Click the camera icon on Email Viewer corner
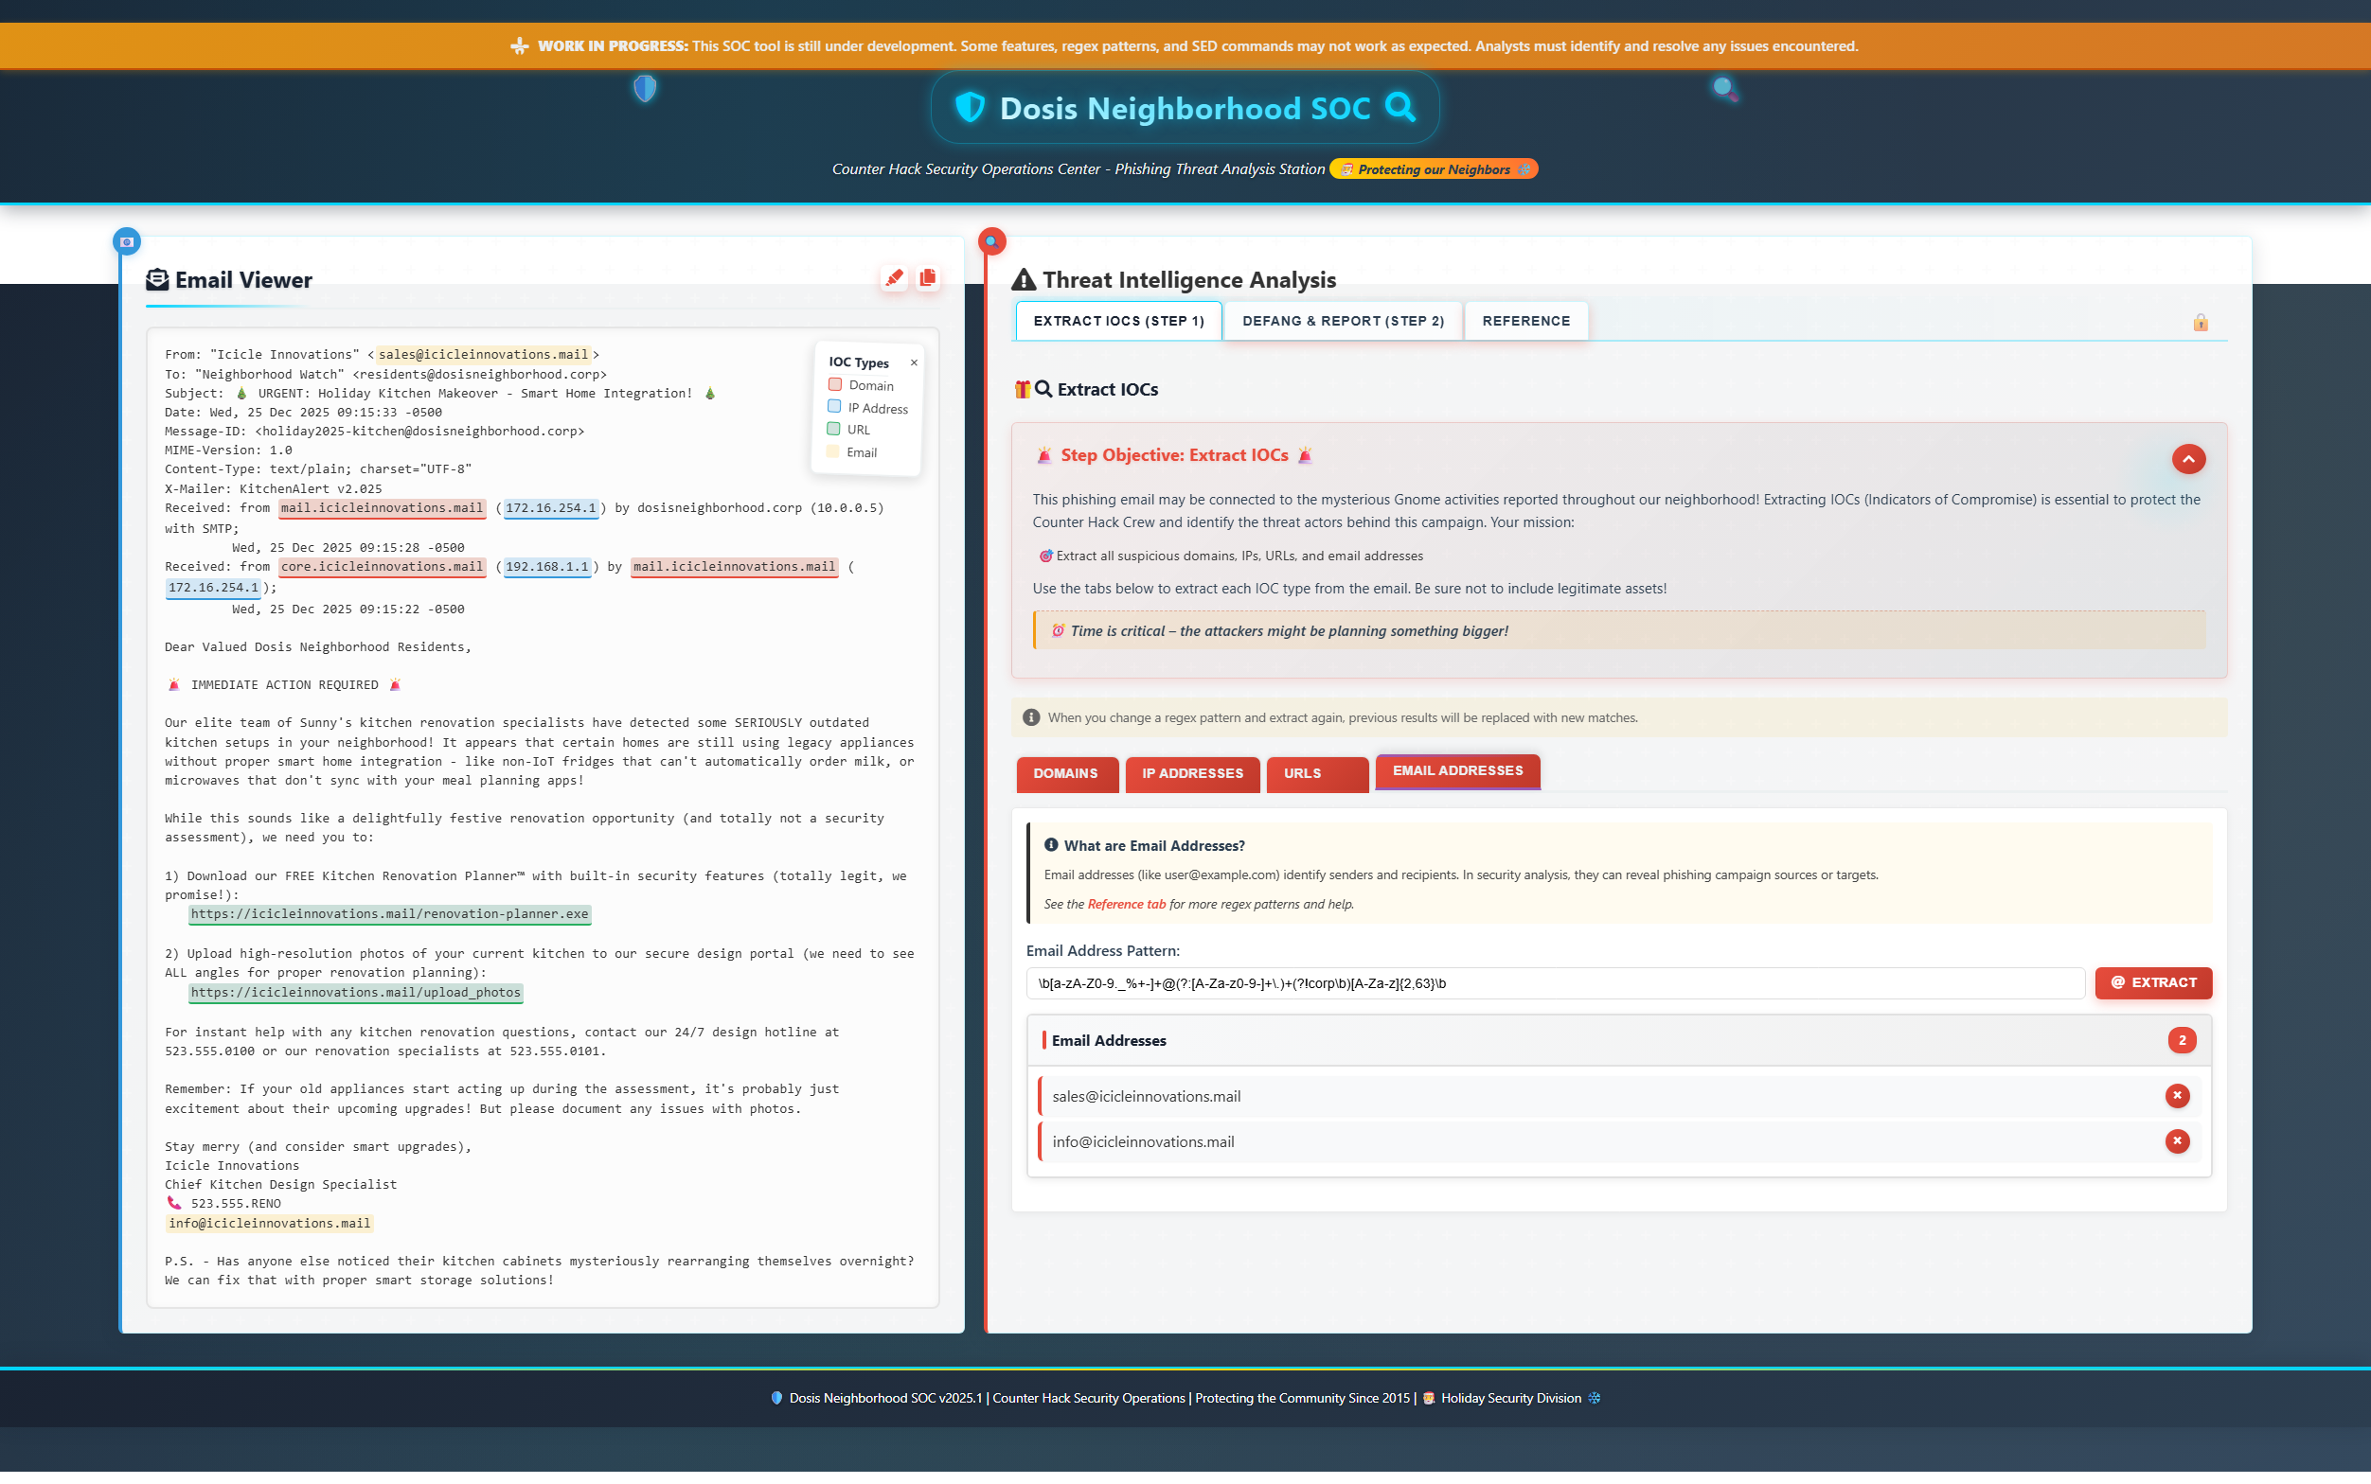The height and width of the screenshot is (1484, 2371). 125,241
